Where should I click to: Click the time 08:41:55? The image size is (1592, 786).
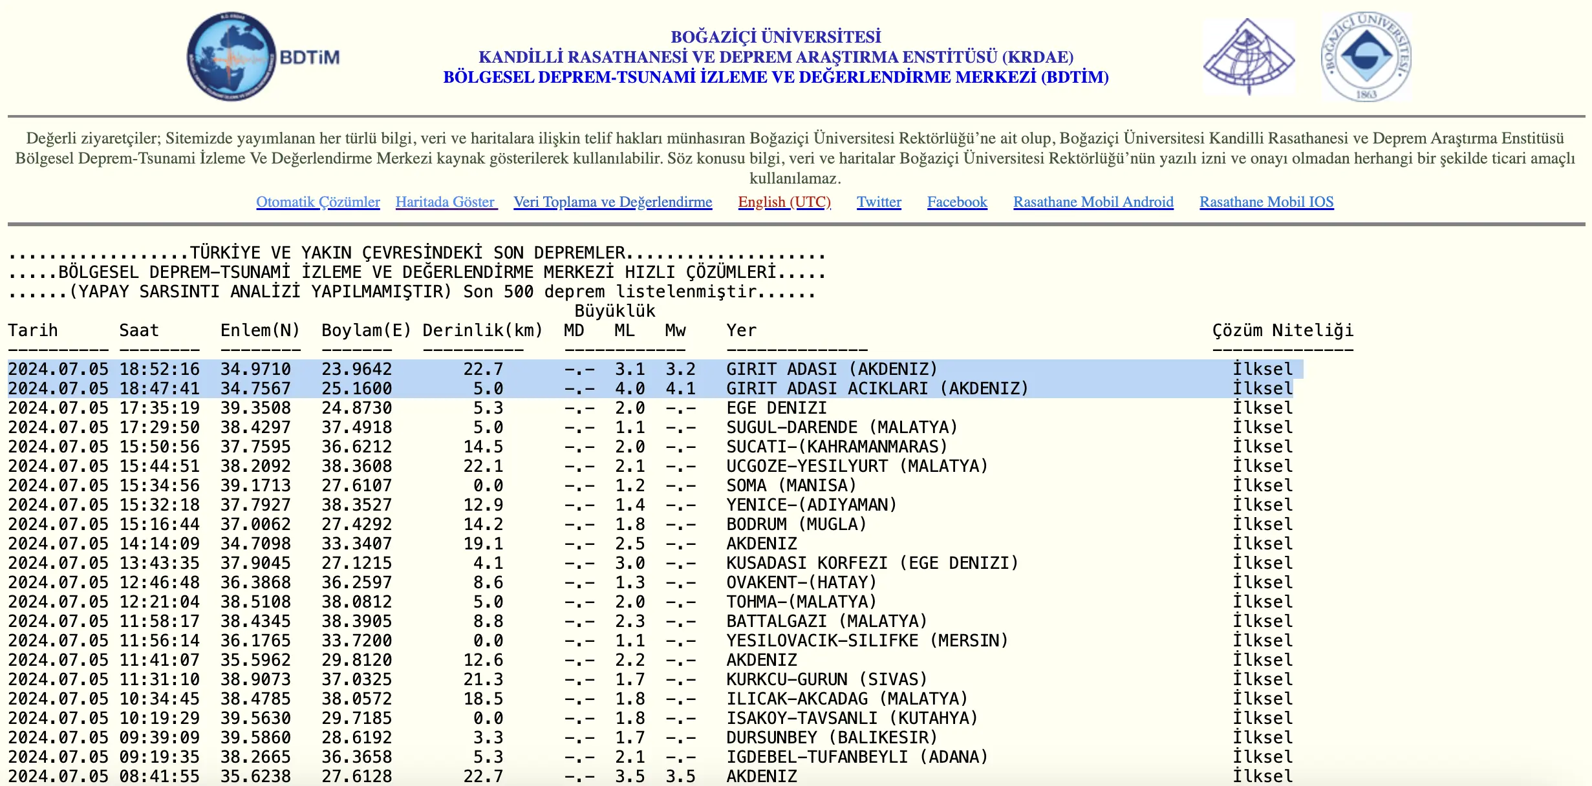160,776
